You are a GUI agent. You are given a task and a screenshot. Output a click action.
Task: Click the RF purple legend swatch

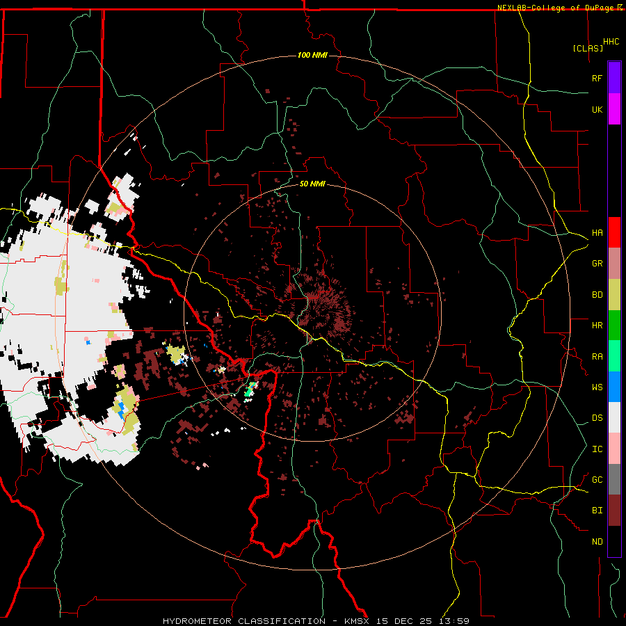[x=614, y=78]
